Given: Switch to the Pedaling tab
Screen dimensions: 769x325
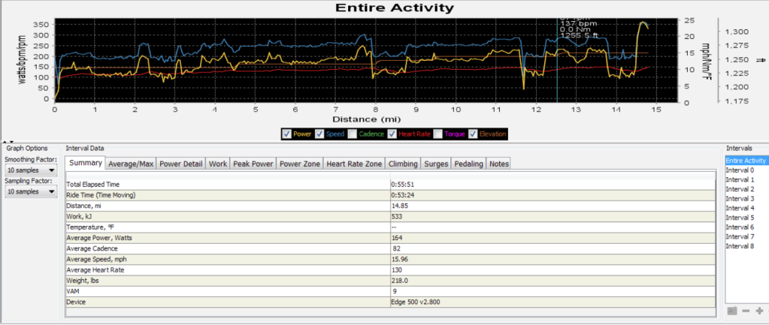Looking at the screenshot, I should tap(469, 164).
